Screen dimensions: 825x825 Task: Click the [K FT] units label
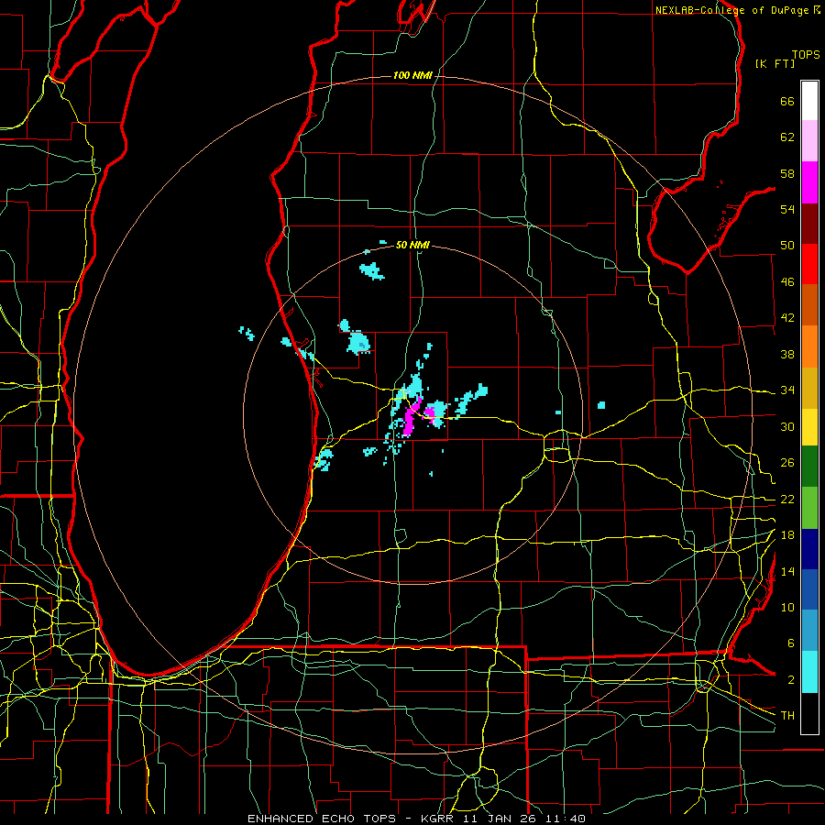pyautogui.click(x=775, y=64)
